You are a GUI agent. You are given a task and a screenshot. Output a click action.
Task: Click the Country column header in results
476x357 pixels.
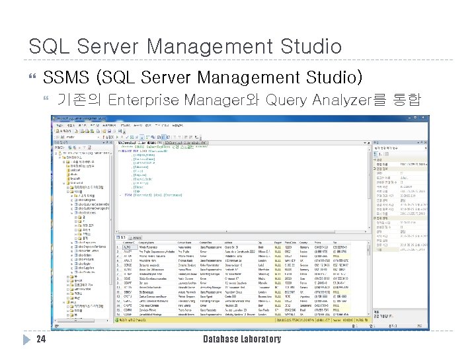pyautogui.click(x=306, y=243)
